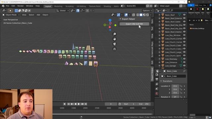Click the Blender logo icon
212x119 pixels.
coord(3,6)
